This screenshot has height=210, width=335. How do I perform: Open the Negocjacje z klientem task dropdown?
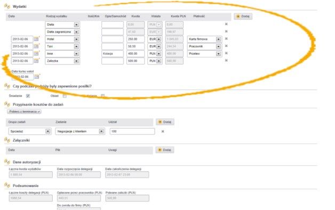pos(101,131)
